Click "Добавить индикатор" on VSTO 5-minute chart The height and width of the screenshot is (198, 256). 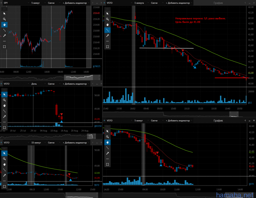point(179,120)
